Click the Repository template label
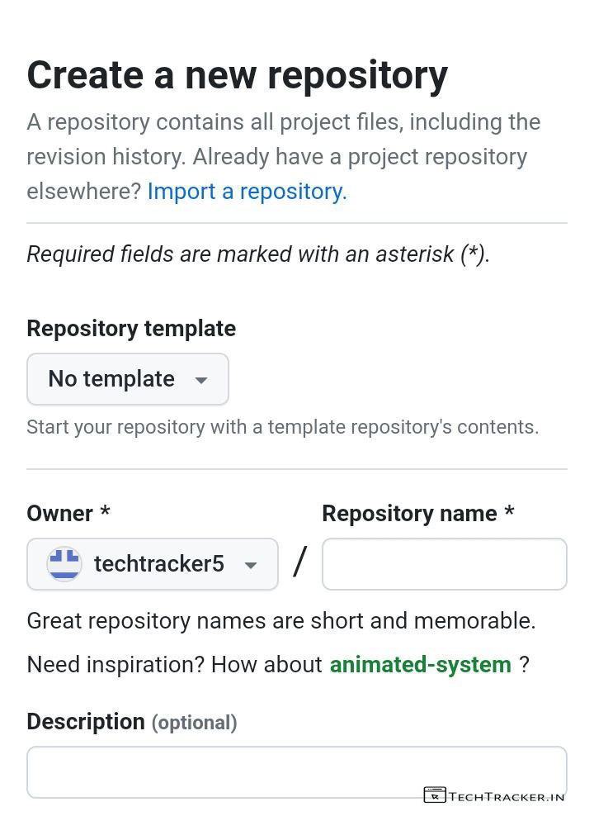Image resolution: width=594 pixels, height=821 pixels. coord(131,328)
